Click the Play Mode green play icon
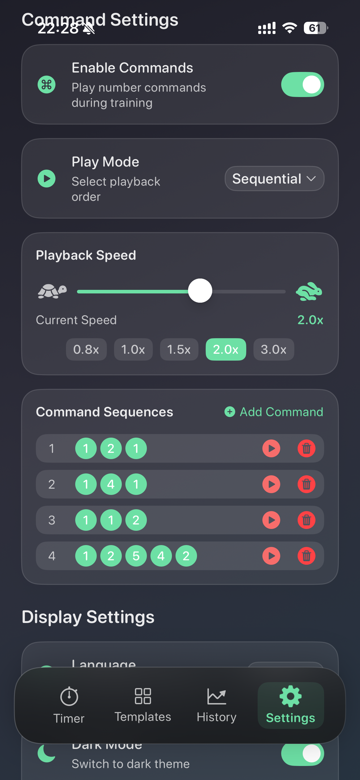The height and width of the screenshot is (780, 360). (46, 179)
